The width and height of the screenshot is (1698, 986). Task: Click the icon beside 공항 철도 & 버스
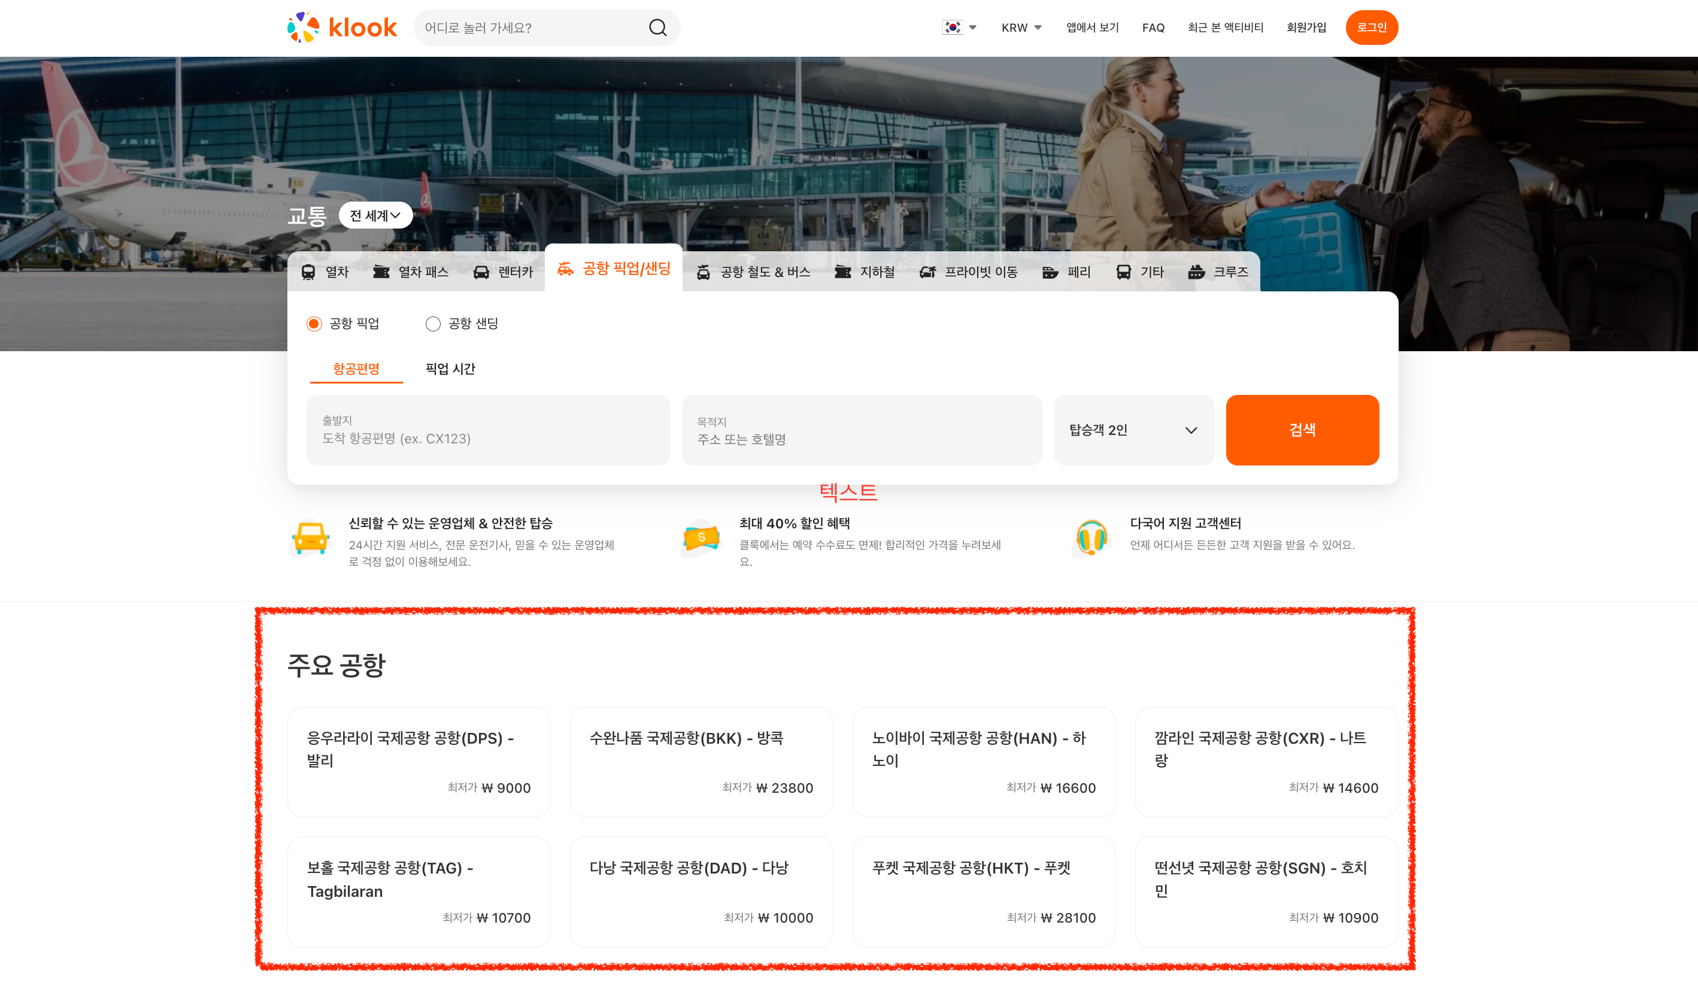(x=704, y=272)
